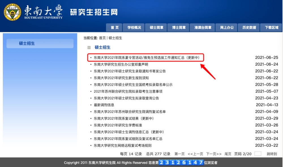Open 东南大学2021年院系夏令营活动/推免生预选拔工作通知汇总 notice
This screenshot has width=283, height=167.
[x=147, y=58]
